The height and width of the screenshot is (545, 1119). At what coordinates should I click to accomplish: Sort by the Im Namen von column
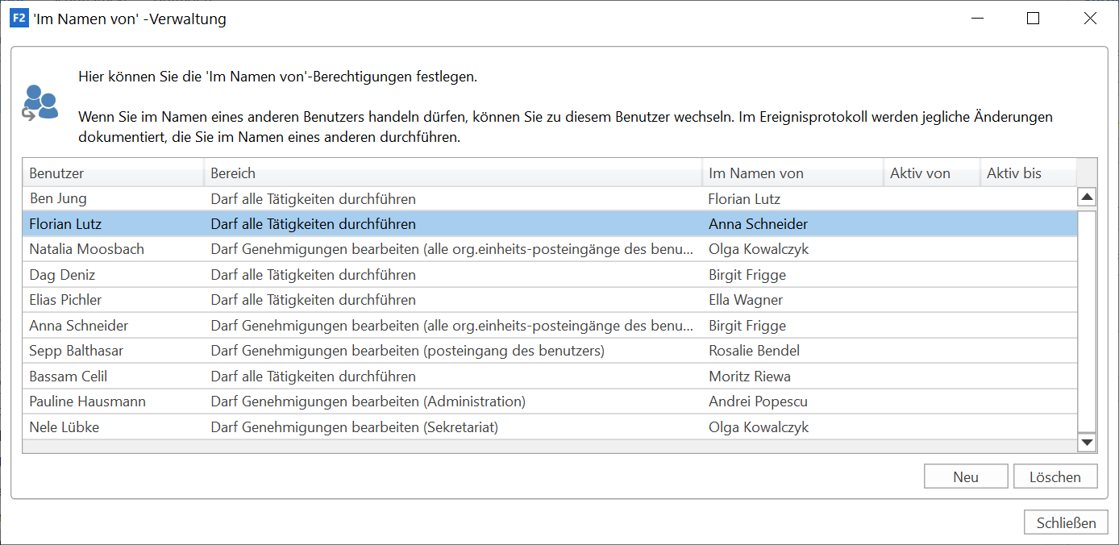tap(792, 173)
